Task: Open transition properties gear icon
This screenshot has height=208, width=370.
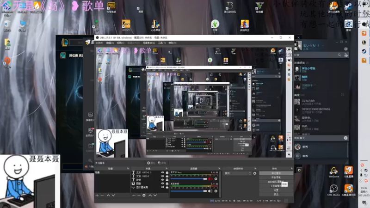Action: (255, 173)
